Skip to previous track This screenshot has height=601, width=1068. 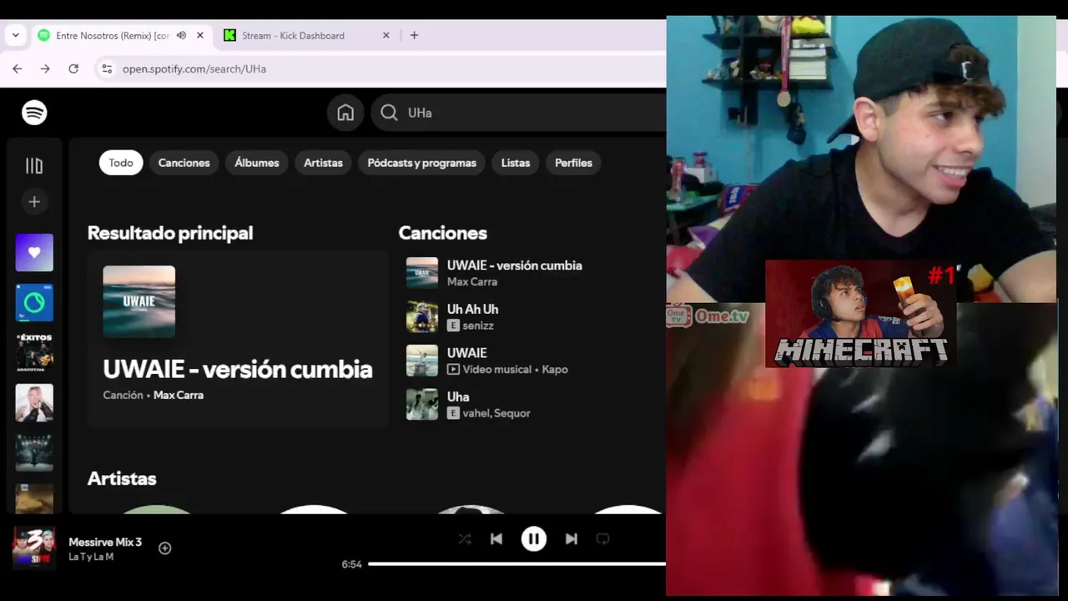[x=496, y=539]
